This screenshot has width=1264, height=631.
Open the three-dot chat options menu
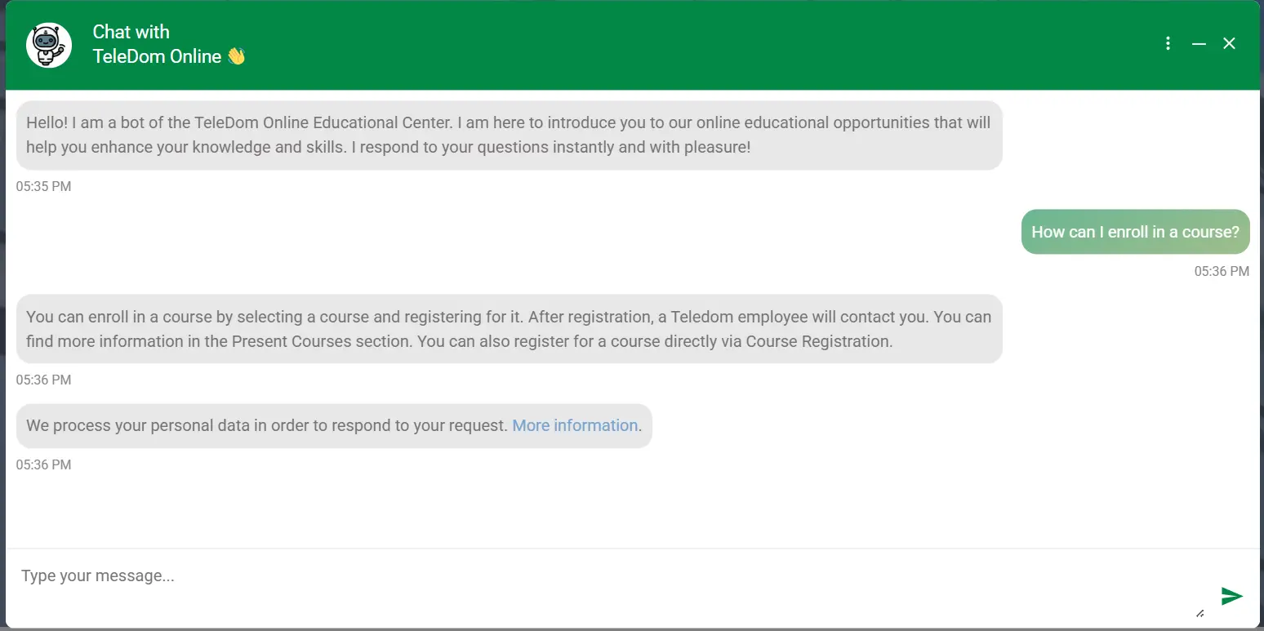[x=1168, y=43]
